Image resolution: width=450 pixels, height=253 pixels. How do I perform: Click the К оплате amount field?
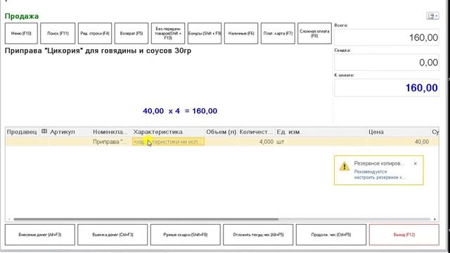point(387,87)
